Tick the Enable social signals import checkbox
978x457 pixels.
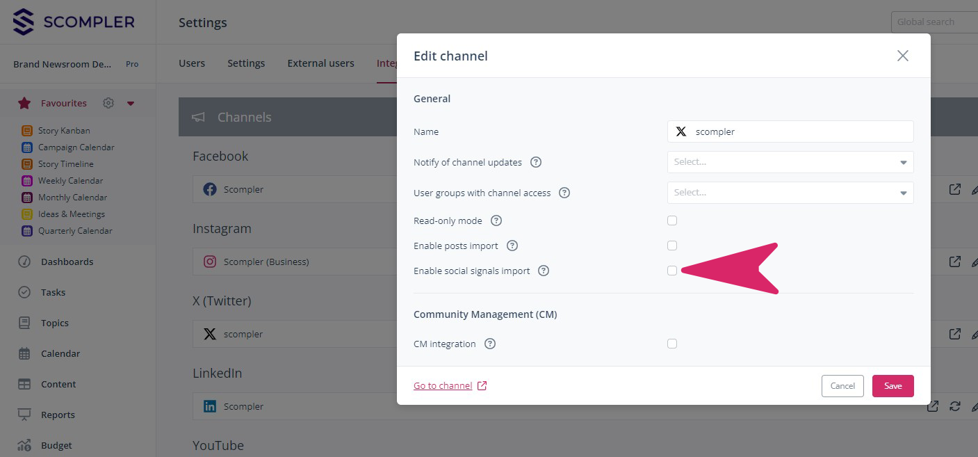[x=672, y=271]
